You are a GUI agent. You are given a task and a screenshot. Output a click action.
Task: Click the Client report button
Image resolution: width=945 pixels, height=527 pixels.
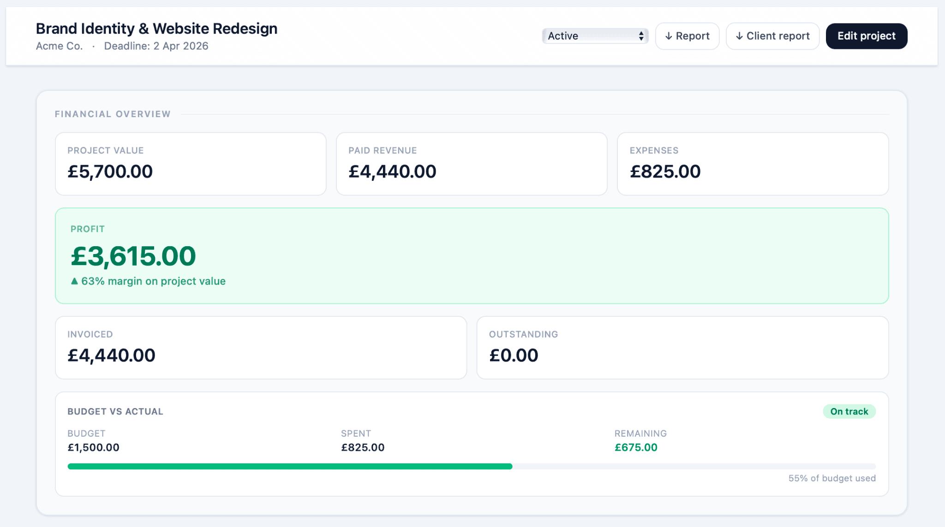(x=772, y=36)
